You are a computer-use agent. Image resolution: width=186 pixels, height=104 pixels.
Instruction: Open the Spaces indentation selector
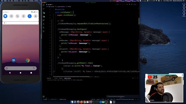pos(99,99)
